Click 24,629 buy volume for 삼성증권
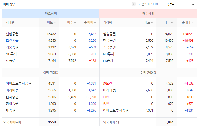The height and width of the screenshot is (126, 199). click(169, 34)
